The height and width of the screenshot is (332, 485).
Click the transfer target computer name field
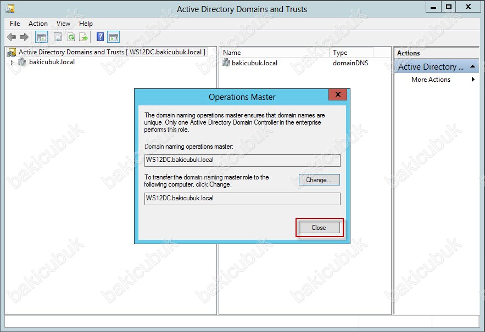tap(242, 199)
